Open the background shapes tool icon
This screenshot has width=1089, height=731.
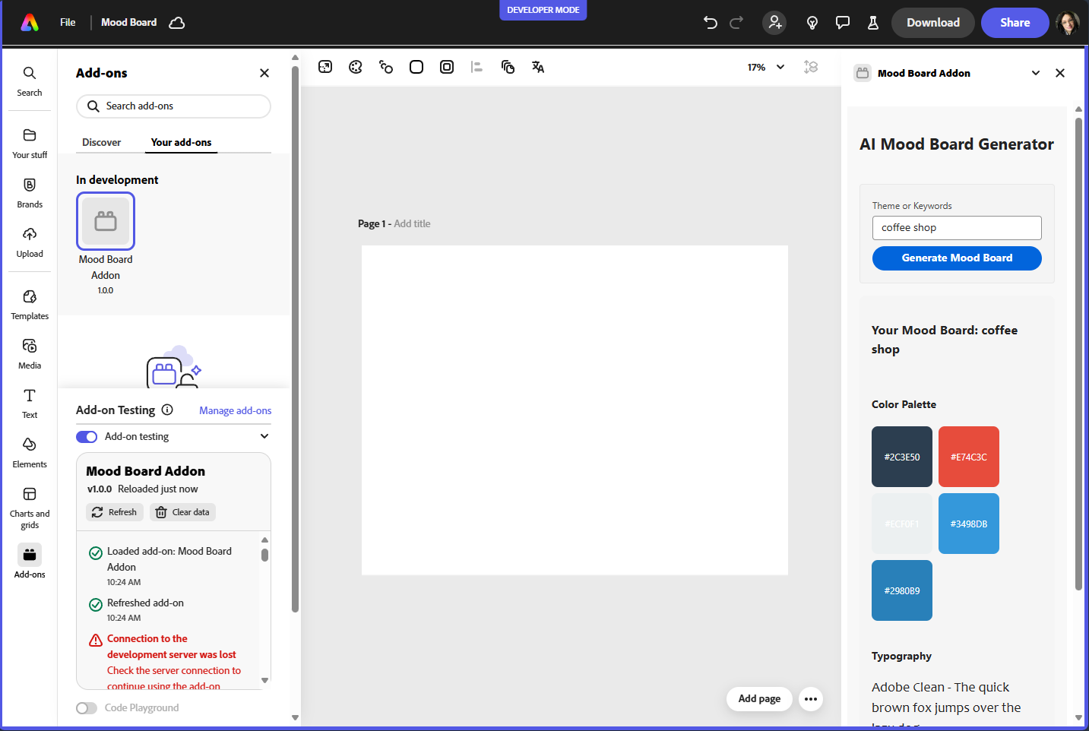(x=386, y=67)
